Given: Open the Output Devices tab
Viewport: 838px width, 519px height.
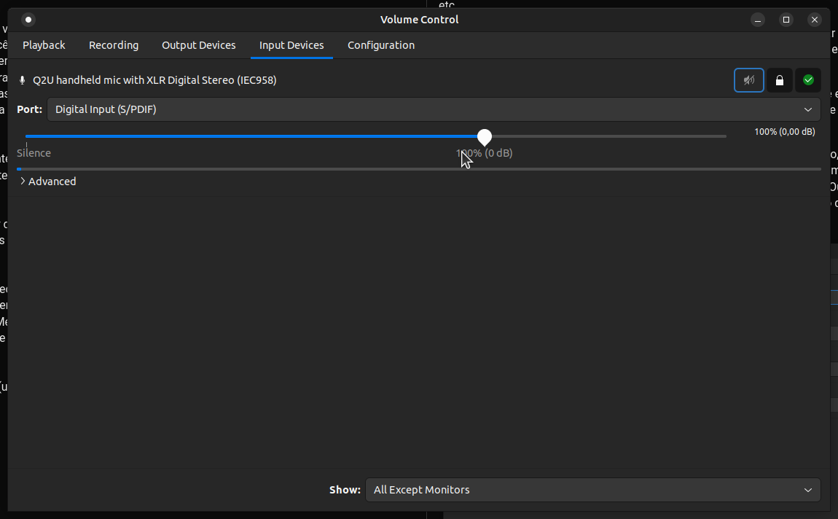Looking at the screenshot, I should [199, 45].
